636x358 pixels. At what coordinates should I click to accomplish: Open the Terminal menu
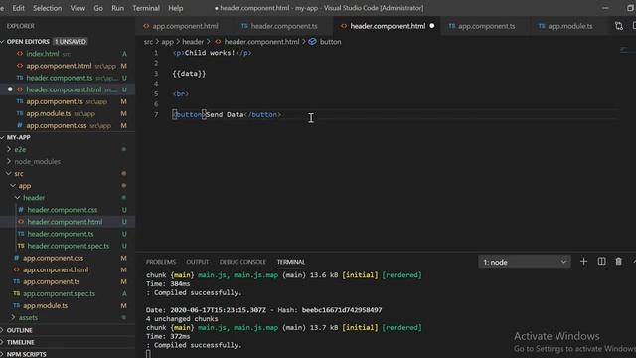(x=146, y=8)
